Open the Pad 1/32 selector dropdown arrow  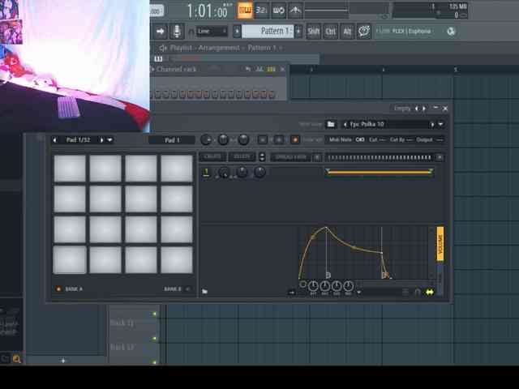pyautogui.click(x=109, y=140)
